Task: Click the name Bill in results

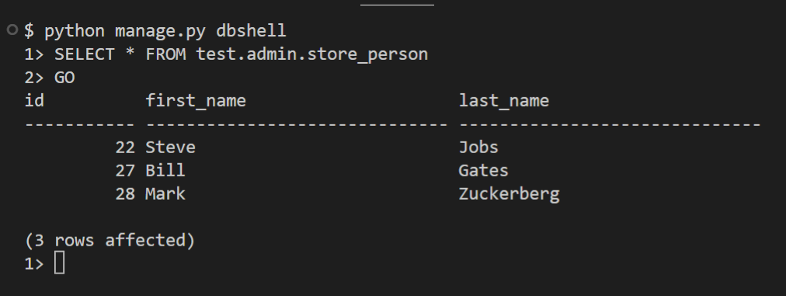Action: (x=165, y=170)
